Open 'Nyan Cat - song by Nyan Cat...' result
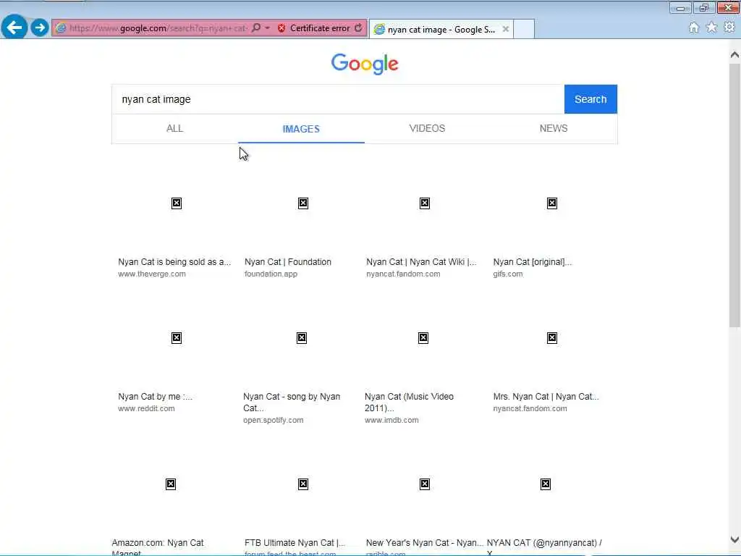Image resolution: width=741 pixels, height=556 pixels. pyautogui.click(x=292, y=403)
